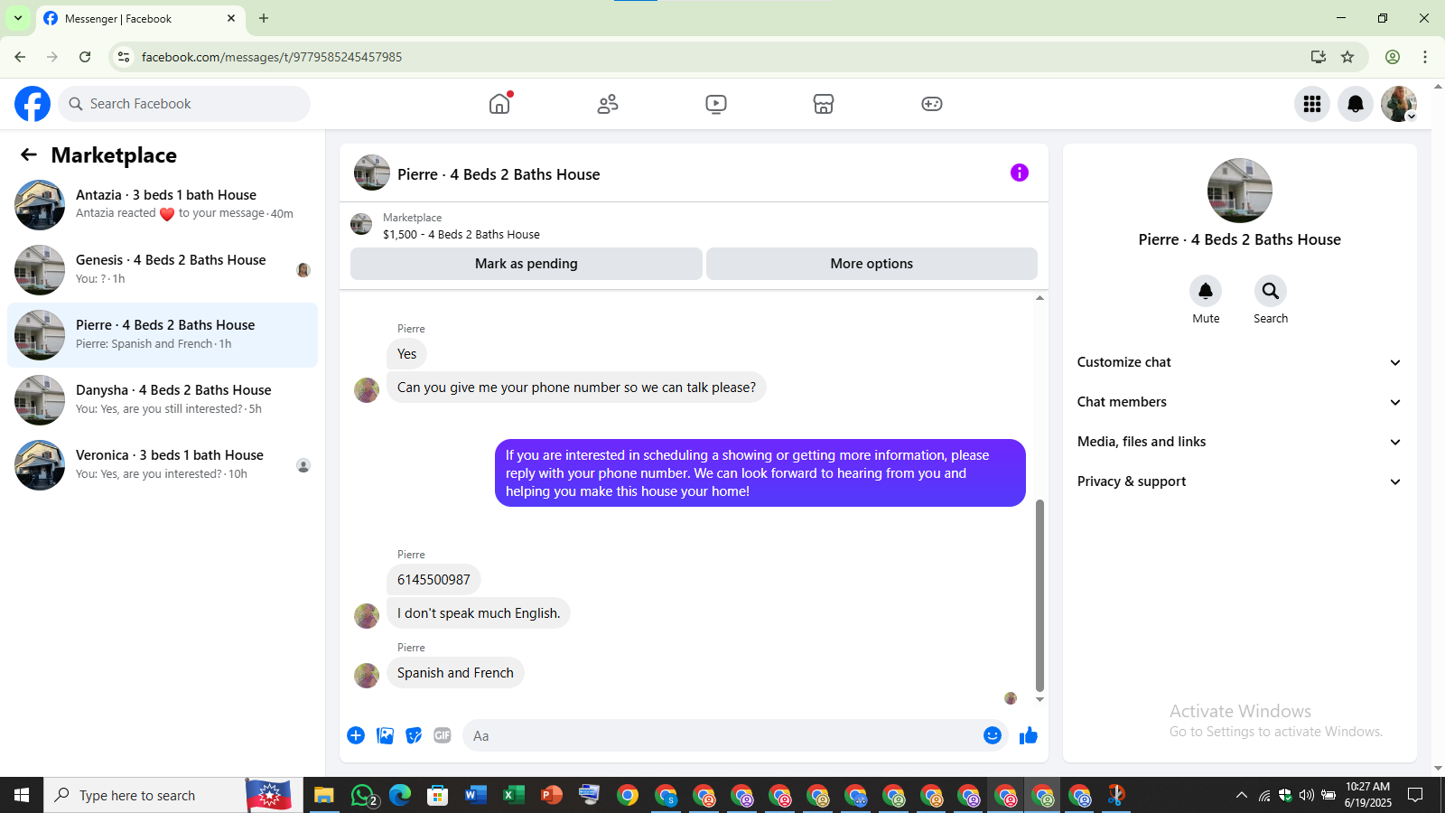Screen dimensions: 1445x813
Task: Open Chrome's three-dot menu
Action: click(1425, 57)
